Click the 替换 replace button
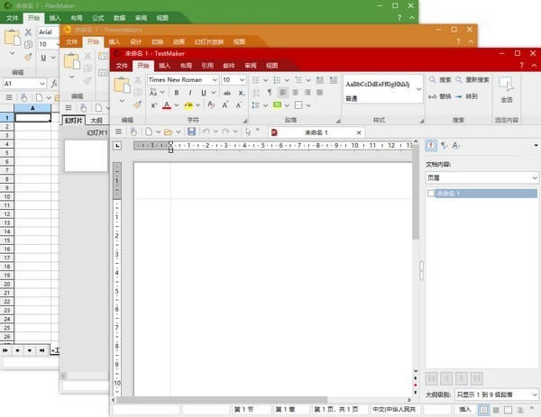The height and width of the screenshot is (417, 541). [x=442, y=95]
